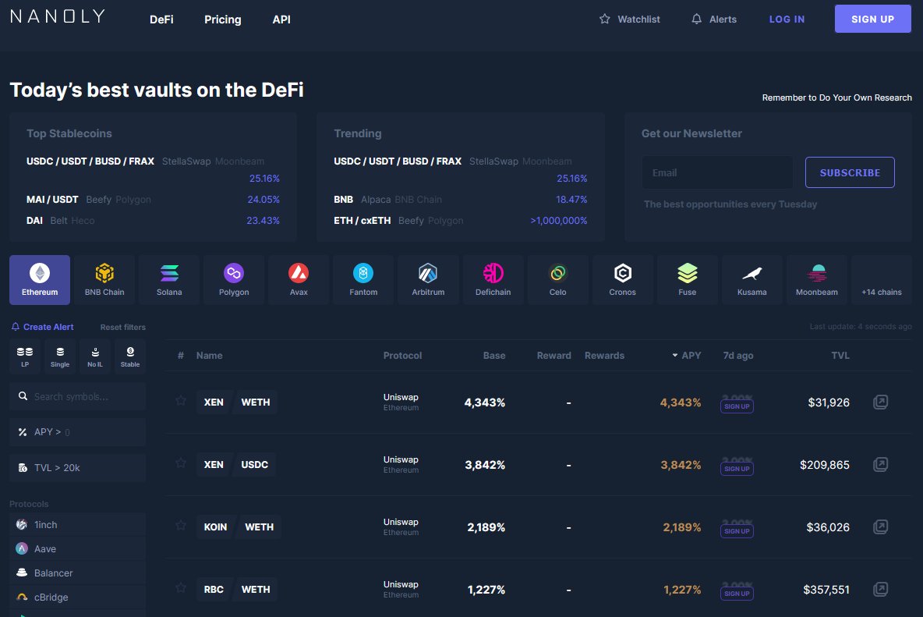The width and height of the screenshot is (923, 617).
Task: Open the Watchlist
Action: [629, 19]
